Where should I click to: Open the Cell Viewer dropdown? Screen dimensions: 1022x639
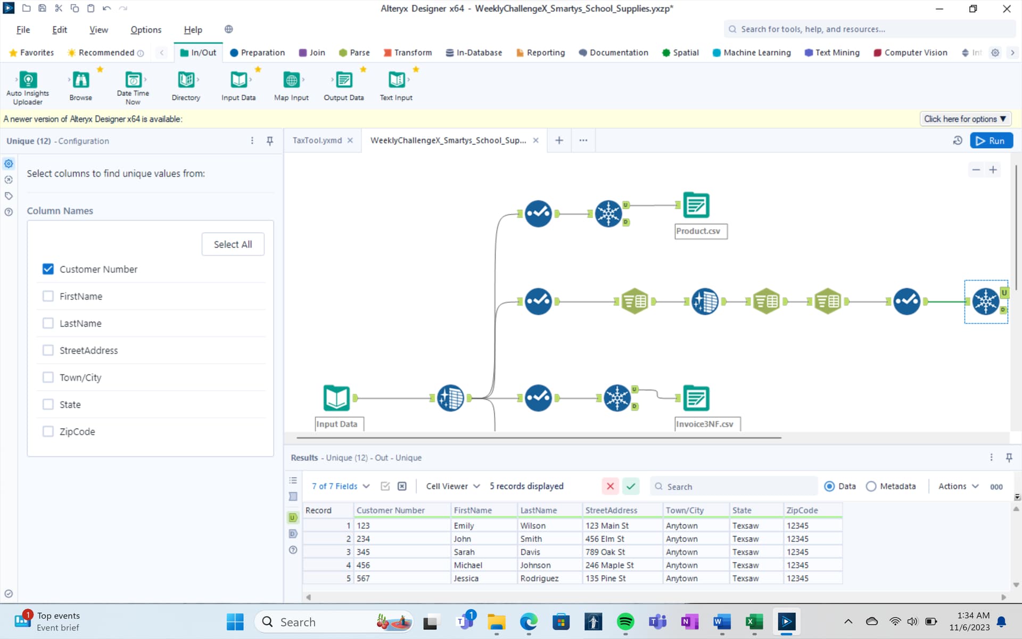452,486
